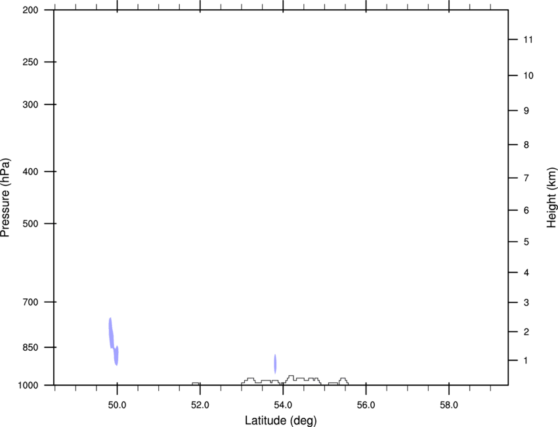Screen dimensions: 558x427
Task: Click the 52.0 latitude tick label
Action: (200, 405)
